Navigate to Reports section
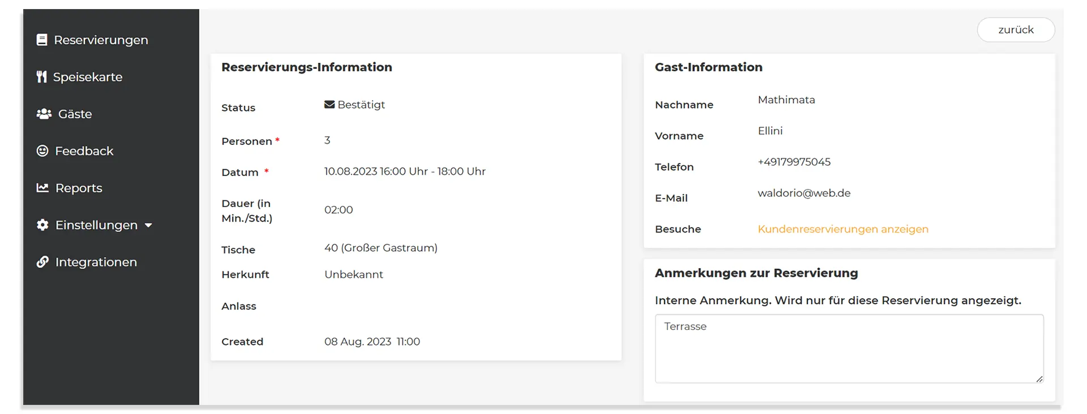1087x414 pixels. click(x=79, y=188)
